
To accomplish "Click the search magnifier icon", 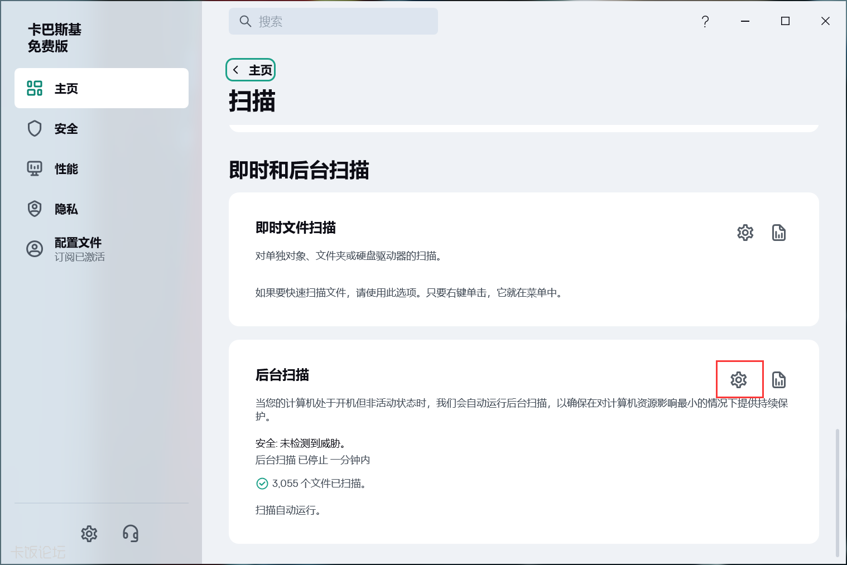I will tap(245, 21).
